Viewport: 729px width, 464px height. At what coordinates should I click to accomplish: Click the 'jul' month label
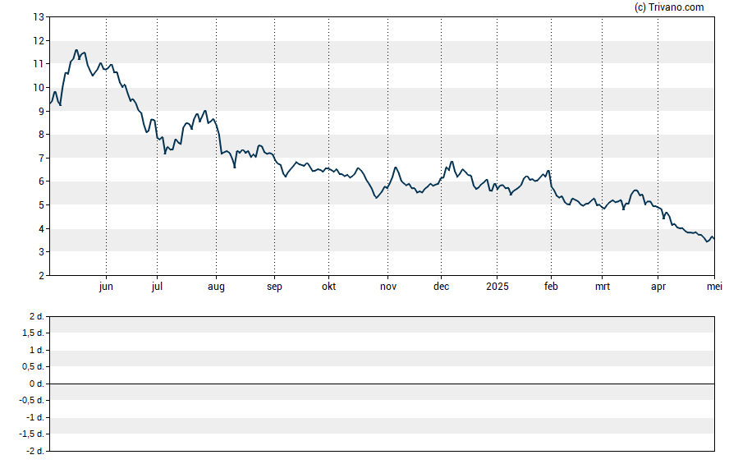(157, 287)
